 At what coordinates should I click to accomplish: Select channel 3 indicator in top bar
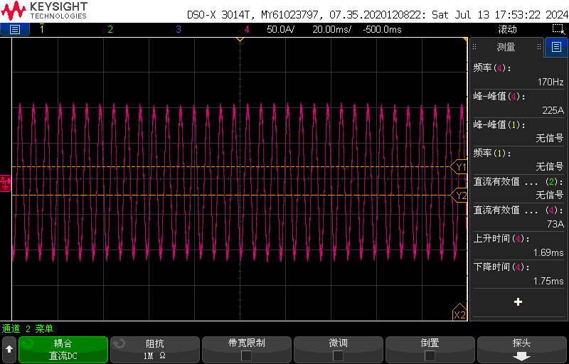[179, 29]
